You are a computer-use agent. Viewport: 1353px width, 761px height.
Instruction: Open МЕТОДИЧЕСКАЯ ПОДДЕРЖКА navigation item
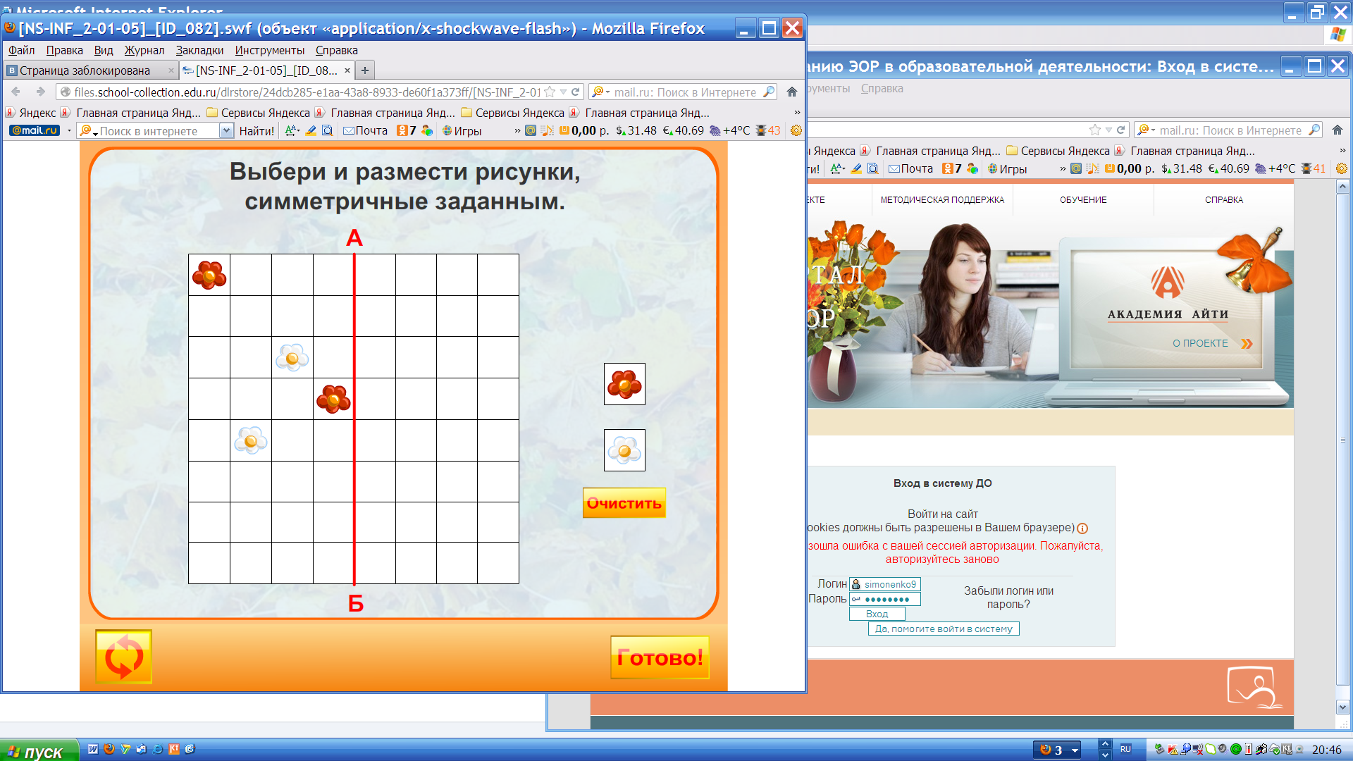click(x=942, y=200)
